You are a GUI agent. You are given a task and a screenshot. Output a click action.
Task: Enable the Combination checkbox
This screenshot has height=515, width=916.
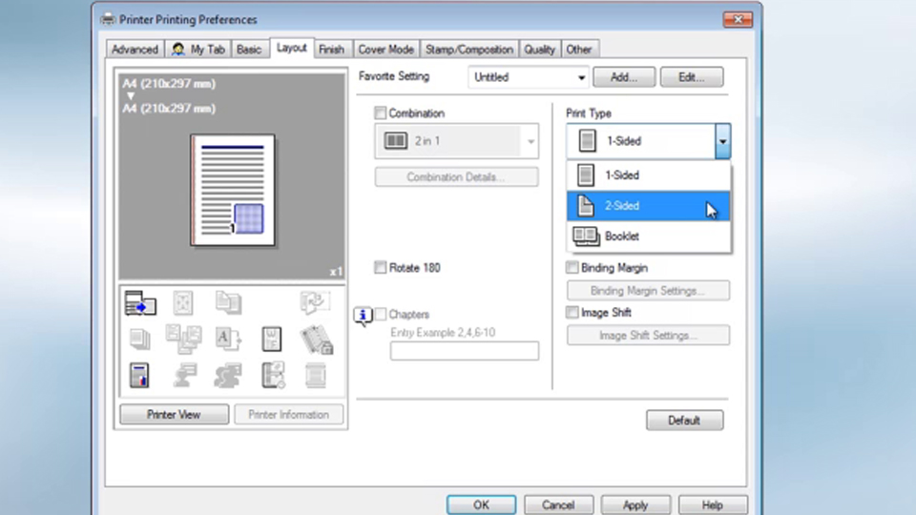[381, 113]
